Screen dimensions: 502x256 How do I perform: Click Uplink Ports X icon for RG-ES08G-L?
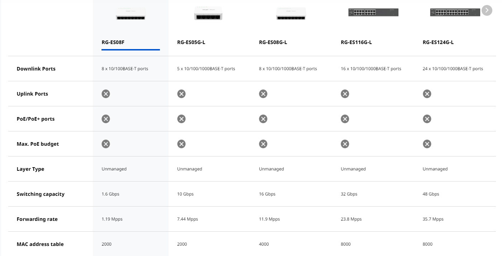click(263, 94)
